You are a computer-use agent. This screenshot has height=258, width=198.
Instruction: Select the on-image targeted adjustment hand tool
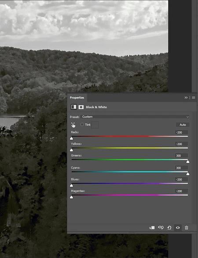click(x=73, y=125)
